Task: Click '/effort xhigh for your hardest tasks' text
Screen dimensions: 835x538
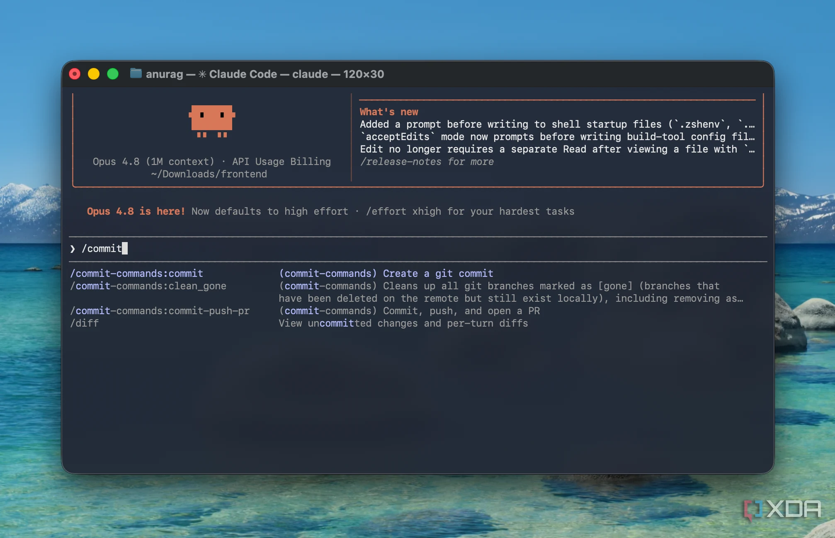Action: tap(470, 211)
